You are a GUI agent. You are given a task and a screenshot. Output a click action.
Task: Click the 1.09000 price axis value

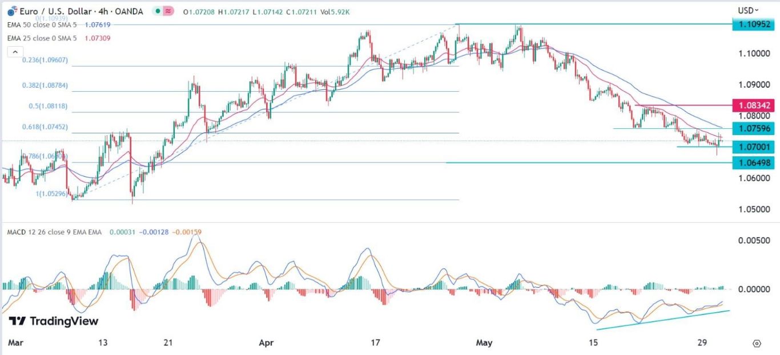tap(754, 84)
